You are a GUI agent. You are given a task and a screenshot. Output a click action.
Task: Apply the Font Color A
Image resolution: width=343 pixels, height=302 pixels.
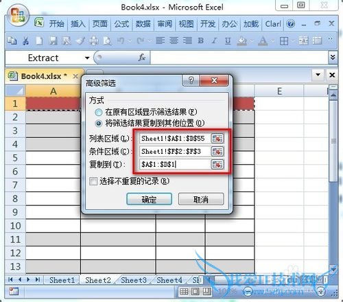263,41
